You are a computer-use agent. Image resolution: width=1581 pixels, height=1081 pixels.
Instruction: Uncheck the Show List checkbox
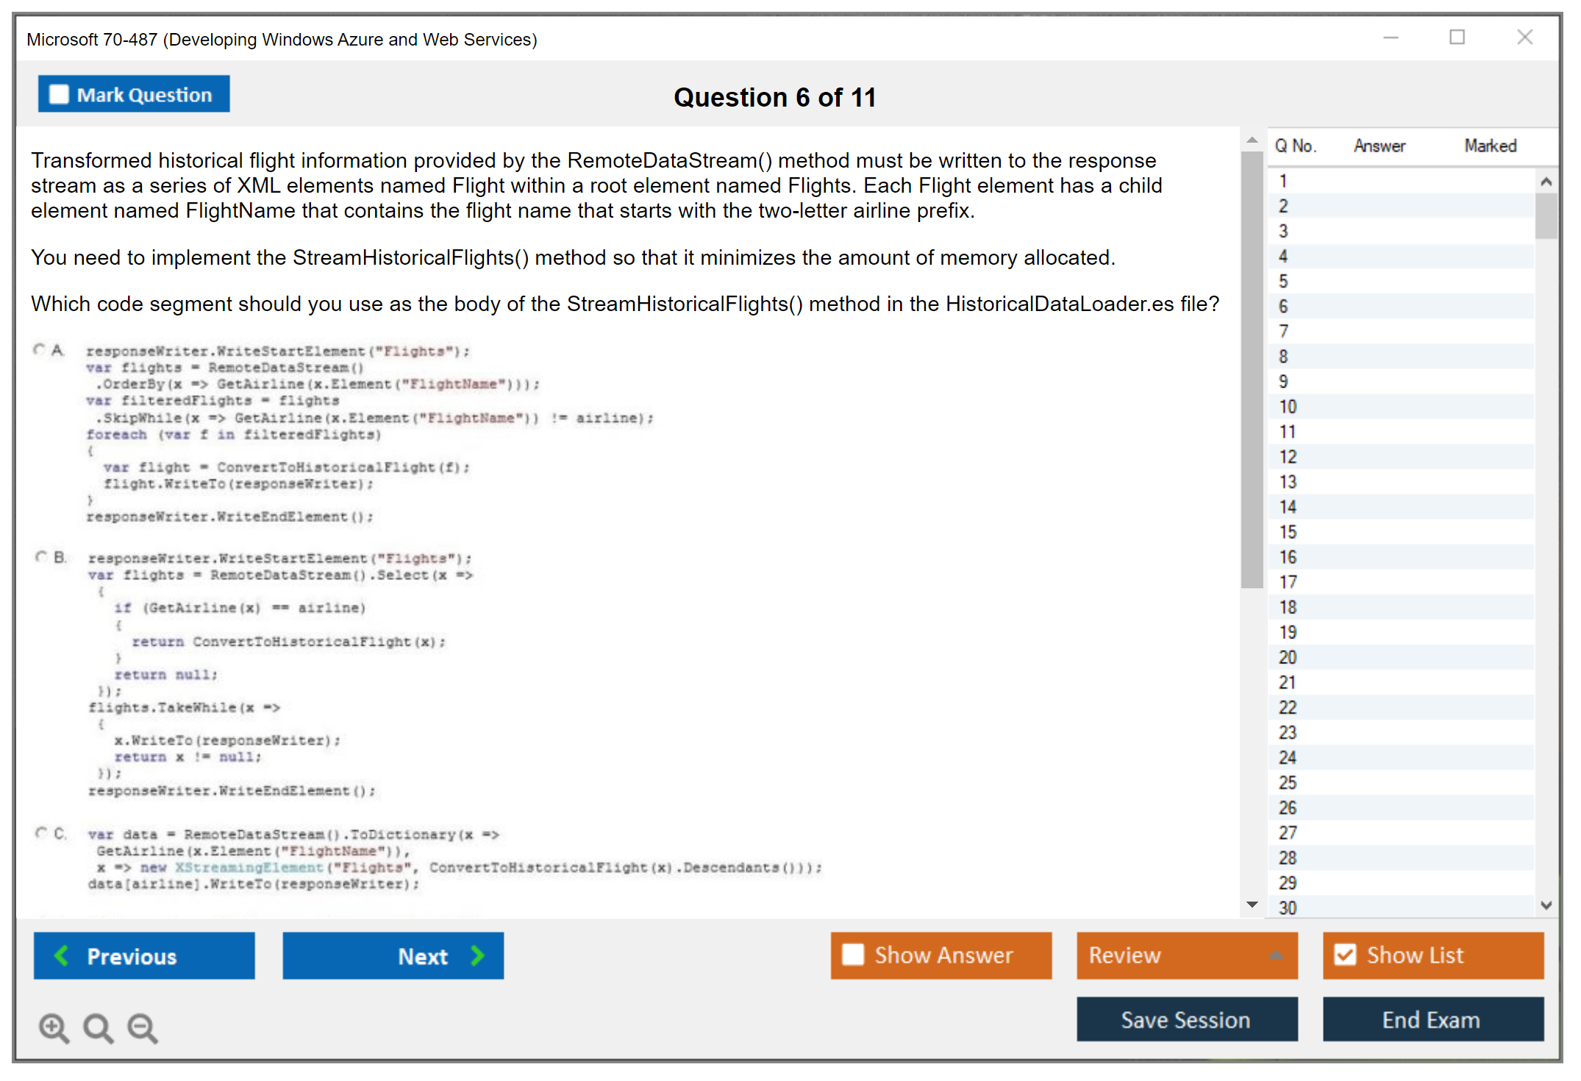pos(1345,955)
